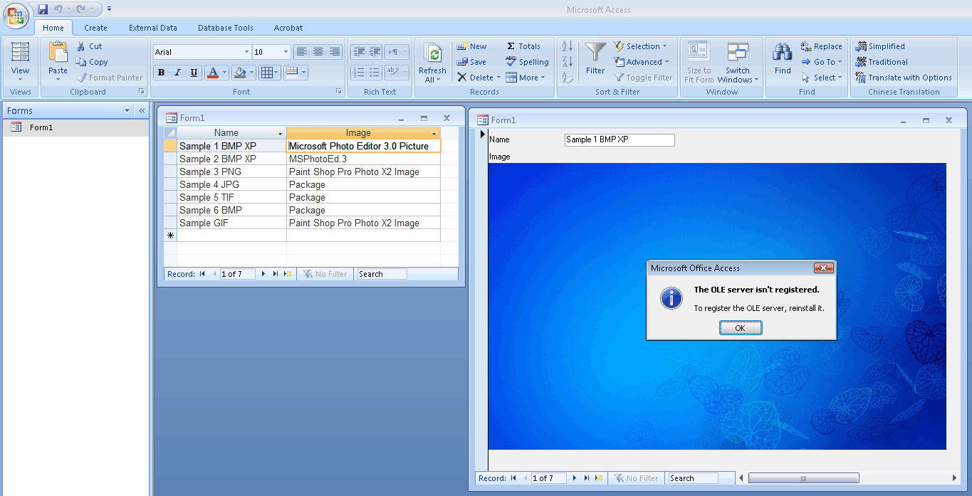Click the Spelling check icon
This screenshot has width=972, height=496.
click(x=527, y=62)
